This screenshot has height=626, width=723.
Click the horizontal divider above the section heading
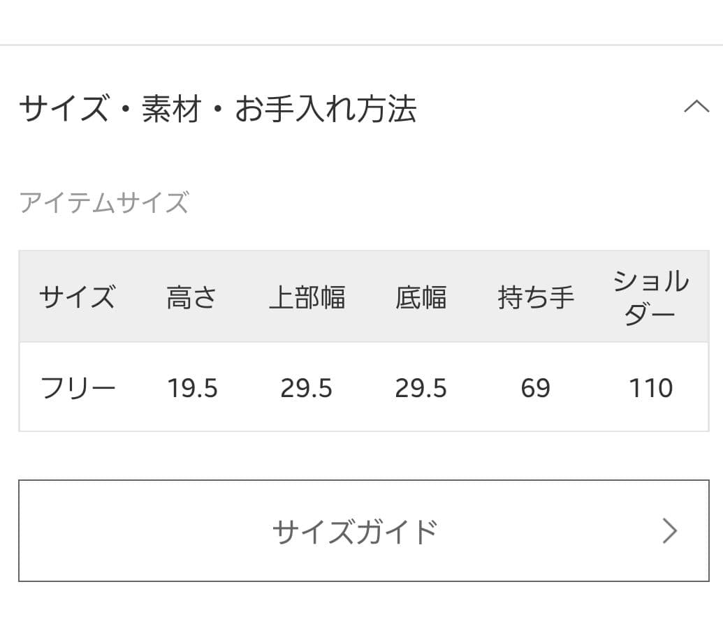click(x=361, y=45)
